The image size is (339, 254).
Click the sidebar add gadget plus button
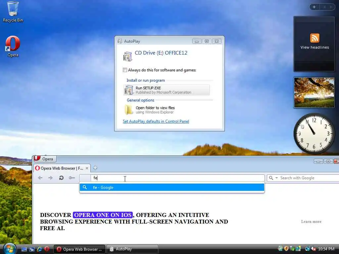(314, 7)
